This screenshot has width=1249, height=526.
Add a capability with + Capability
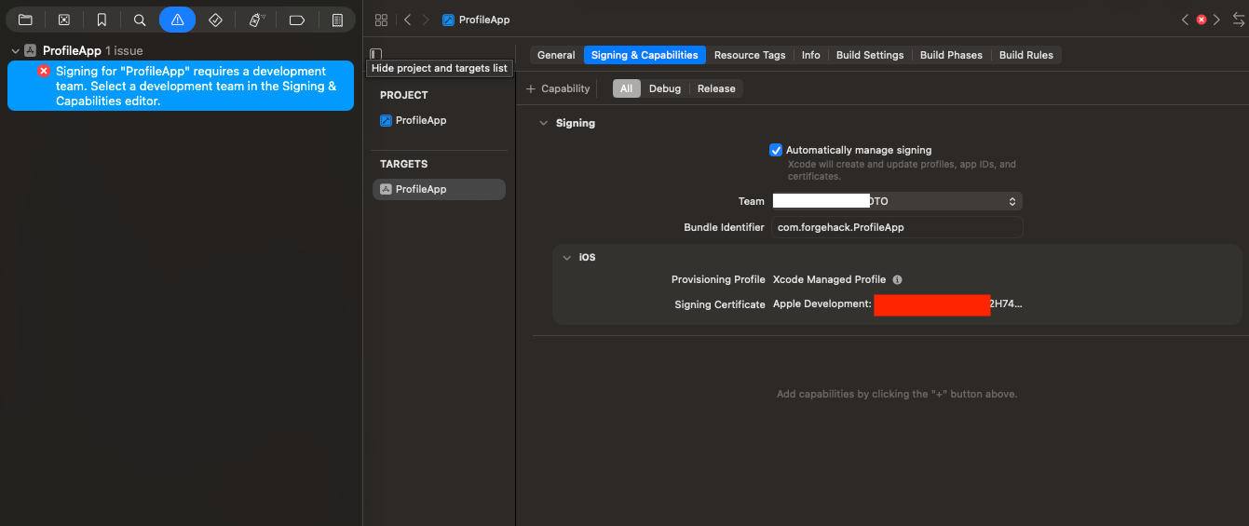(x=558, y=88)
